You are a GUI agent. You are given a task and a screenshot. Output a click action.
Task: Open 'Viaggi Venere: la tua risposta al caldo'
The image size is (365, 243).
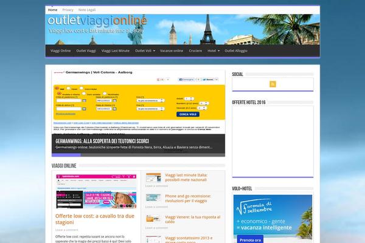coord(192,219)
